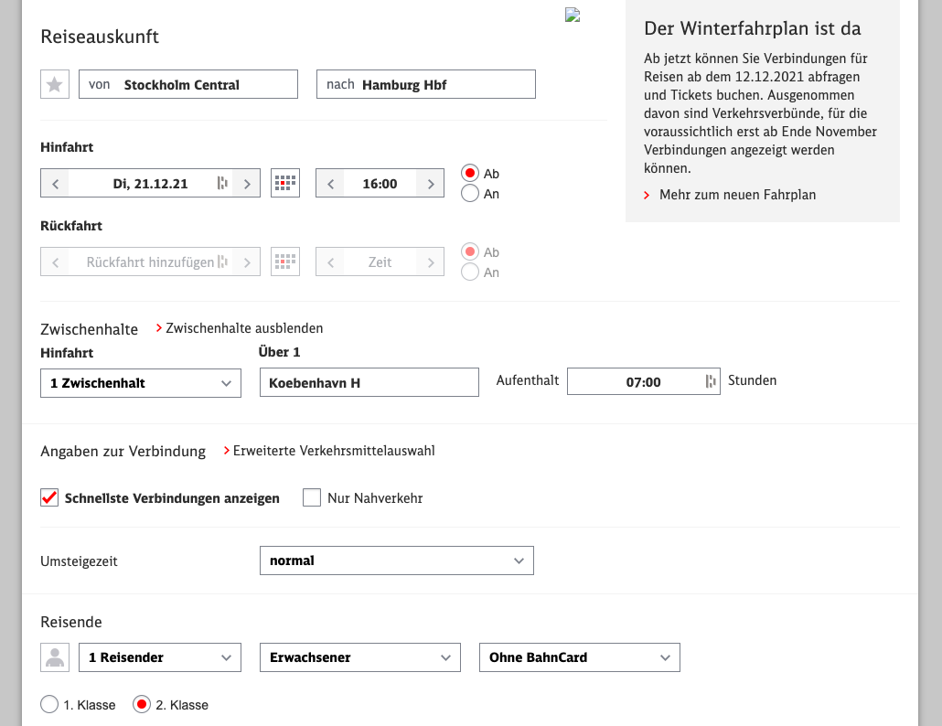Advance Hinfahrt date to next day
This screenshot has height=726, width=942.
246,184
